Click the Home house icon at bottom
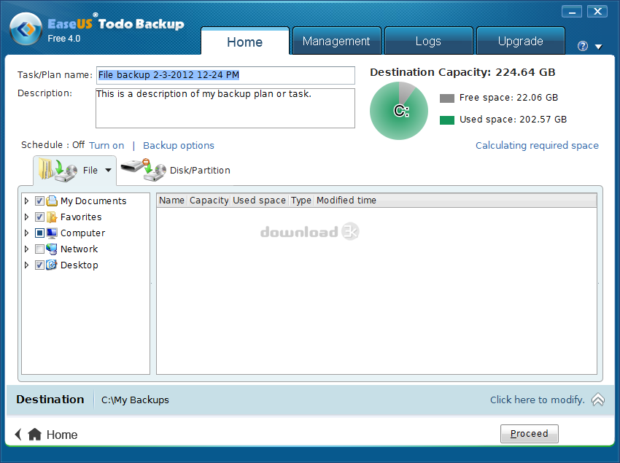Screen dimensions: 620x463 pyautogui.click(x=34, y=435)
